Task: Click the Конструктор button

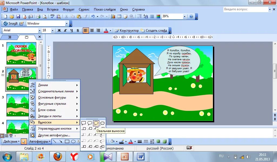Action: point(127,31)
